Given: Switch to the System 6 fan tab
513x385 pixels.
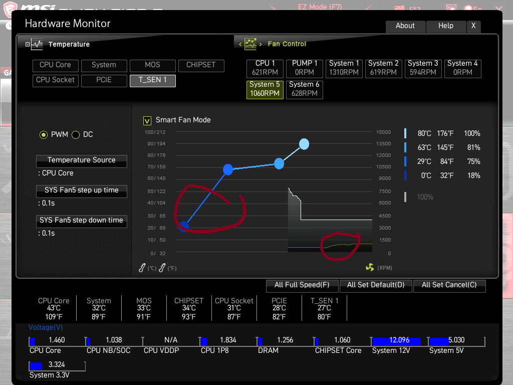Looking at the screenshot, I should click(305, 89).
